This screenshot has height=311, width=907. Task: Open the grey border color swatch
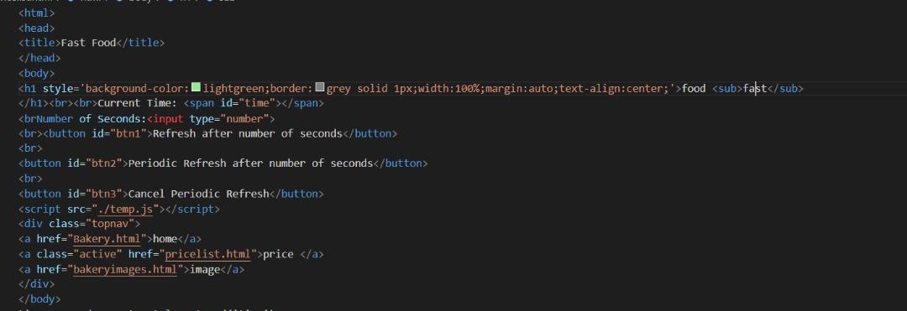pyautogui.click(x=320, y=88)
